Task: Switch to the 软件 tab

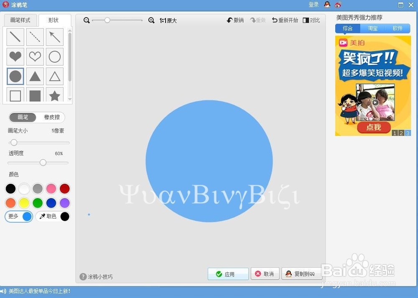Action: pos(398,28)
